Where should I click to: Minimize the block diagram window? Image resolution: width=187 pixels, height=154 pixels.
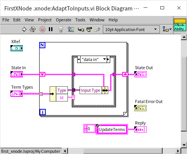tap(145, 8)
